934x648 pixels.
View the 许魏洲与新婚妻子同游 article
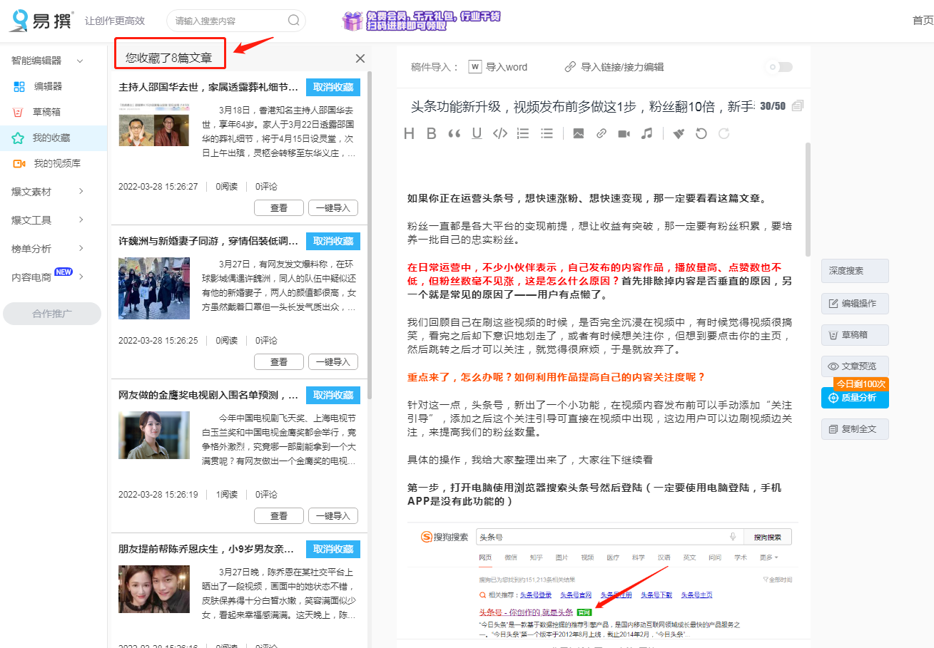coord(278,362)
